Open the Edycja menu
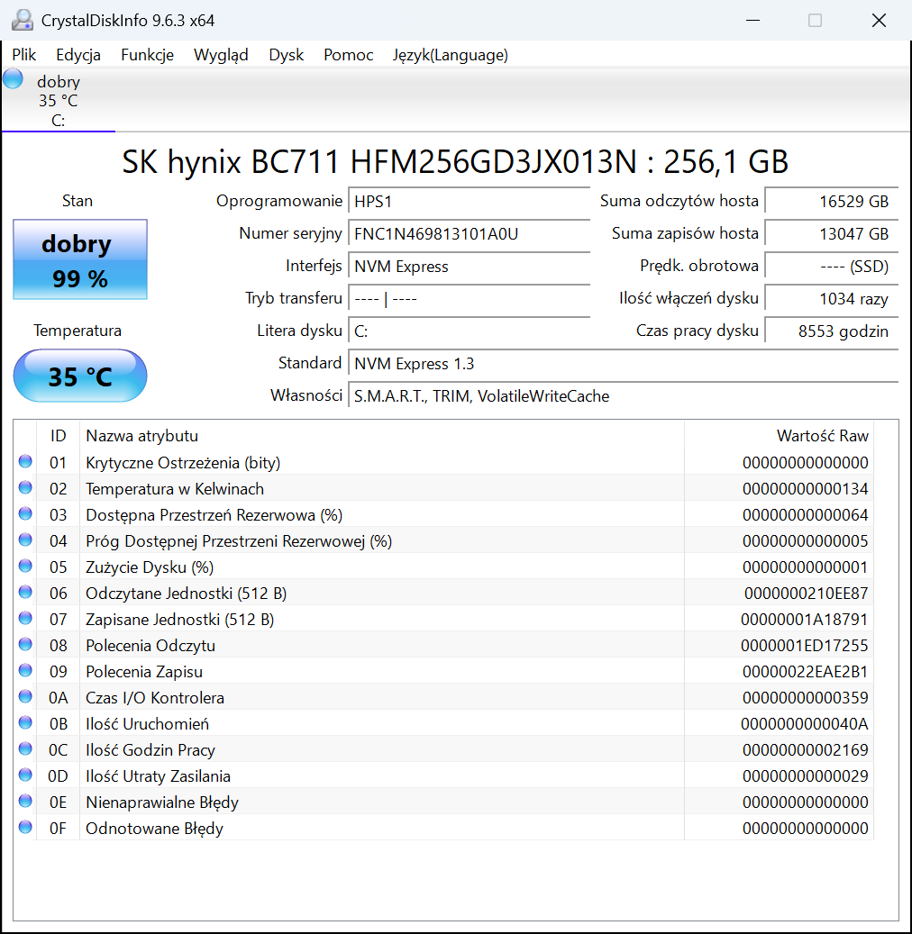Viewport: 912px width, 934px height. (78, 55)
